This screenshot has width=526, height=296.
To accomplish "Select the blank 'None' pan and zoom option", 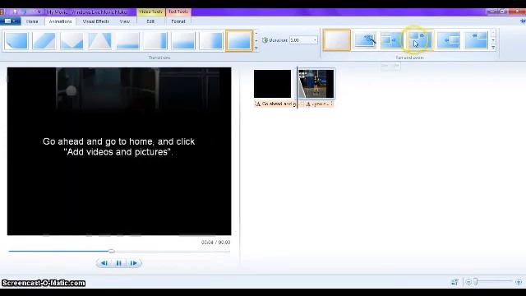I will (337, 40).
